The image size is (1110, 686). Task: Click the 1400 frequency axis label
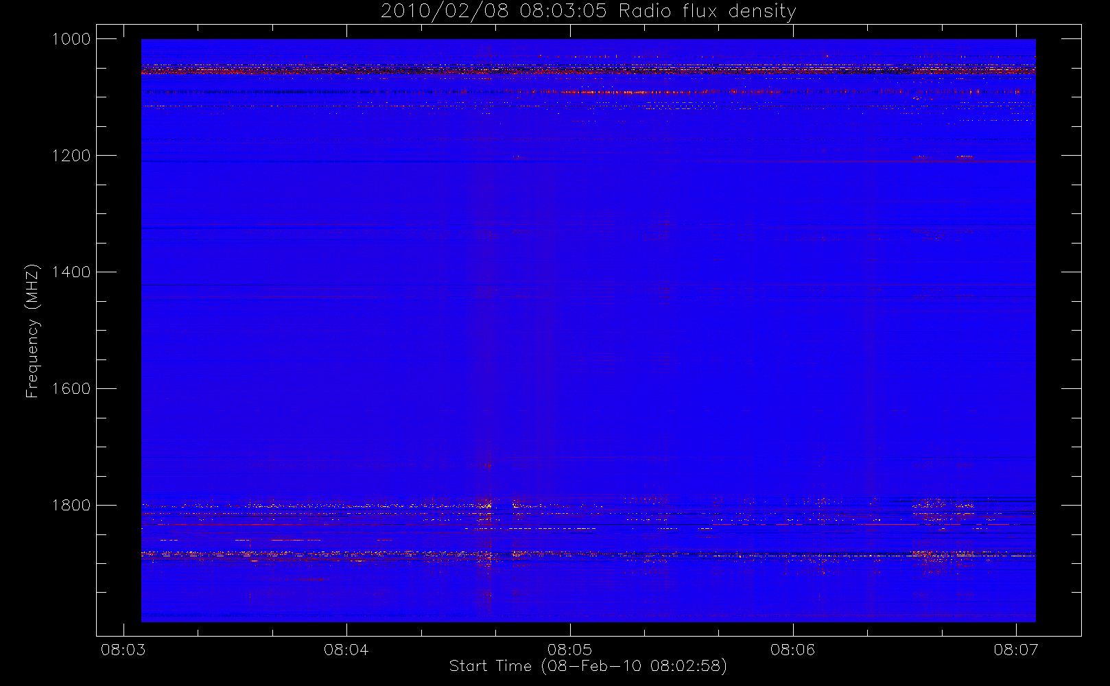pos(71,272)
